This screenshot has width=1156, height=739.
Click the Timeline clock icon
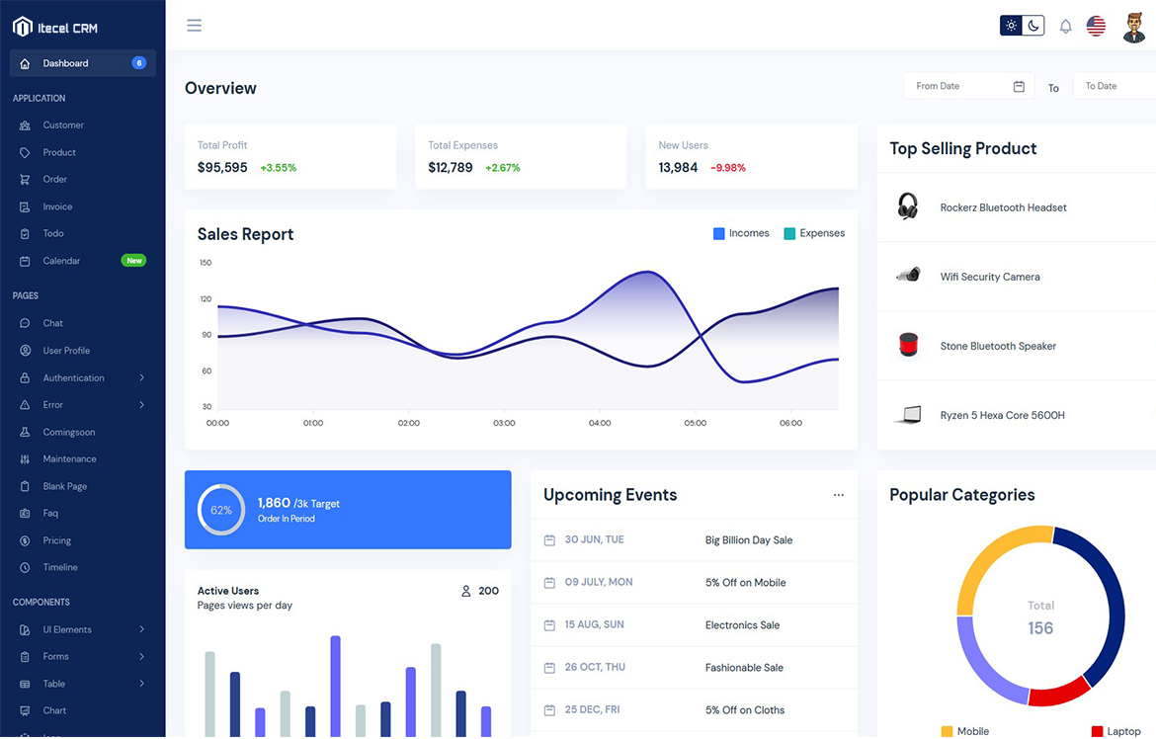coord(25,568)
